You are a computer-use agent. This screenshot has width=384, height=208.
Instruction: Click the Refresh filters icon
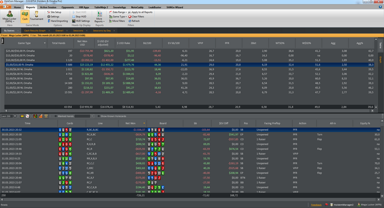click(x=130, y=21)
